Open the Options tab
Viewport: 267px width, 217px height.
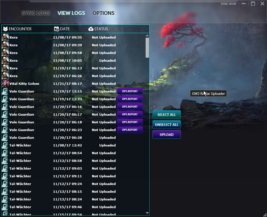[103, 13]
